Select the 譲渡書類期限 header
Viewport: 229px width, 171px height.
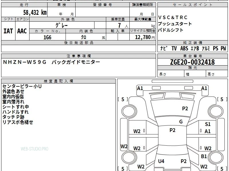pyautogui.click(x=143, y=5)
